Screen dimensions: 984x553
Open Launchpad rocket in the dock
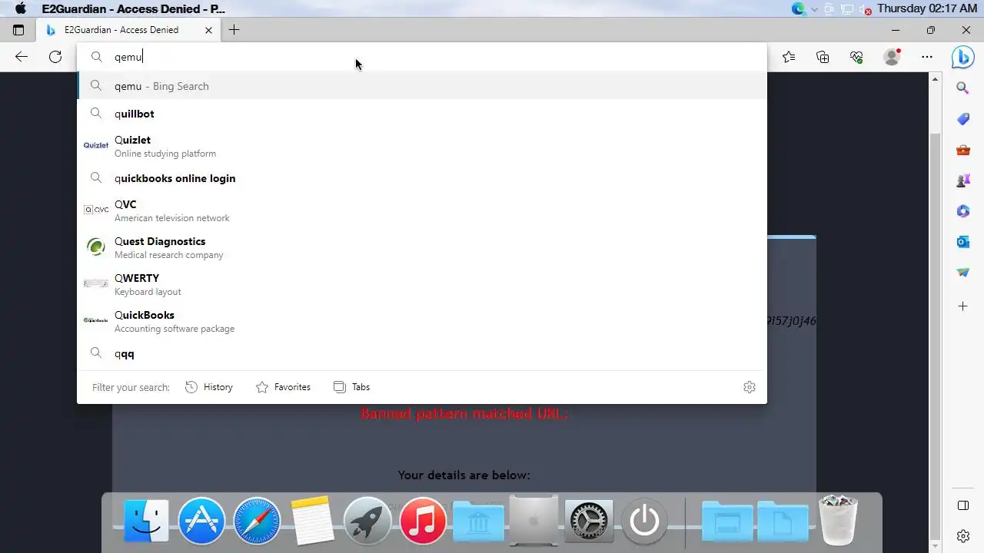point(367,521)
